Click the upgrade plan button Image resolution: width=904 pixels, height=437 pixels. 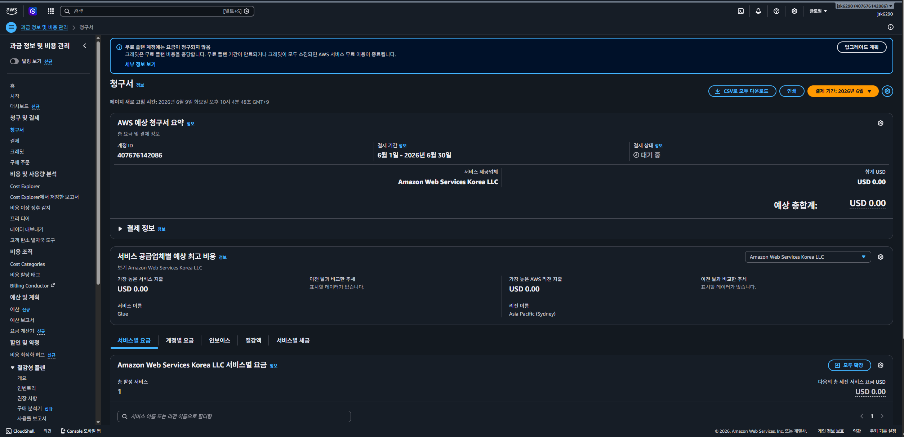pyautogui.click(x=861, y=47)
